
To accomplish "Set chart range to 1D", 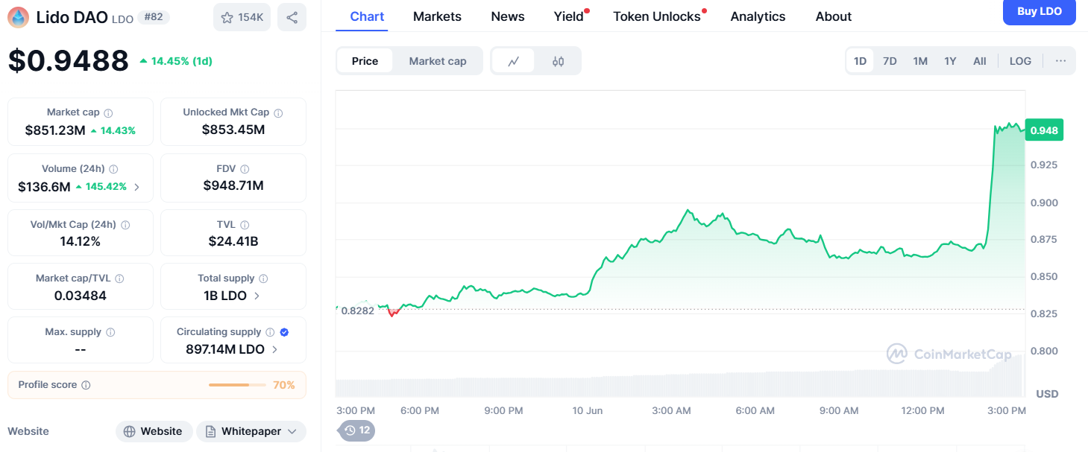I will (860, 61).
